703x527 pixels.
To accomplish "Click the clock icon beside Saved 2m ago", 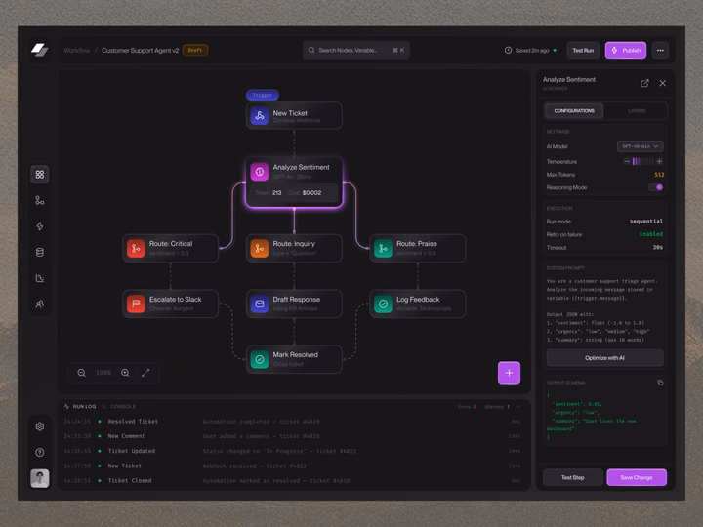I will 508,50.
